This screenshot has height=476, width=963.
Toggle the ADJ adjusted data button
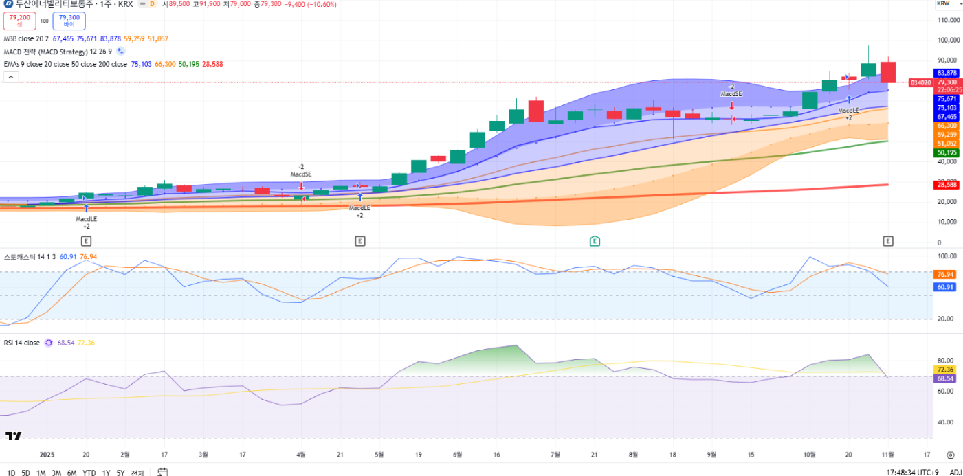955,473
